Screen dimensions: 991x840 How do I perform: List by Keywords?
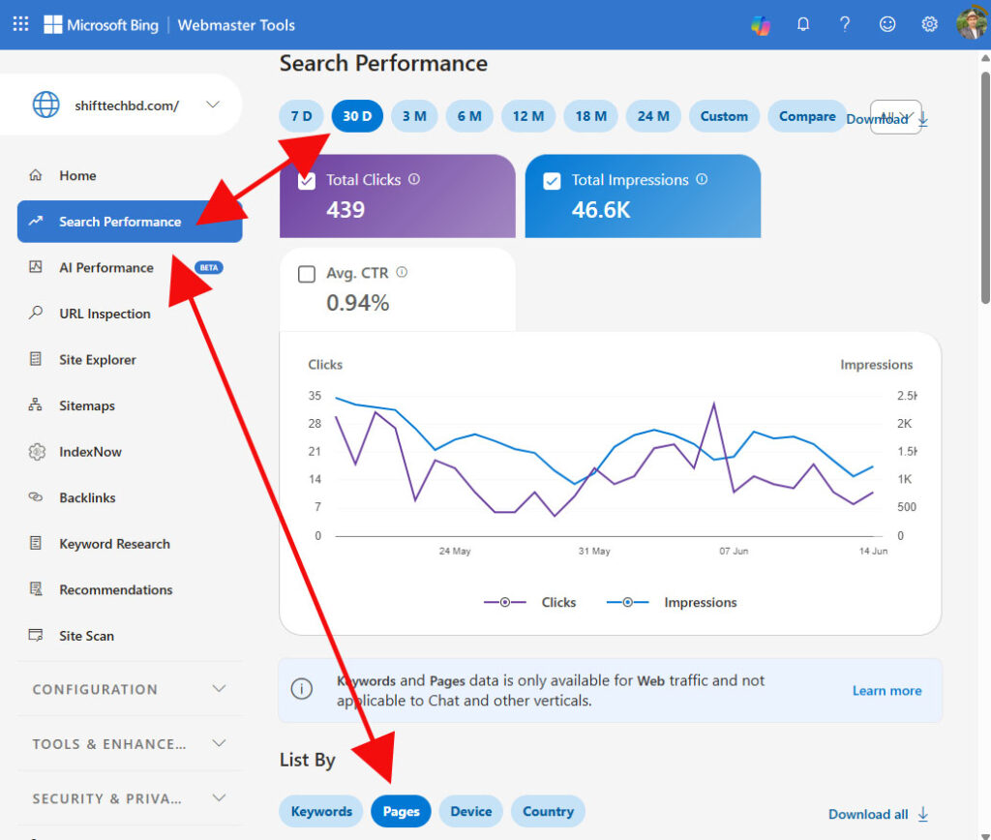pyautogui.click(x=321, y=811)
